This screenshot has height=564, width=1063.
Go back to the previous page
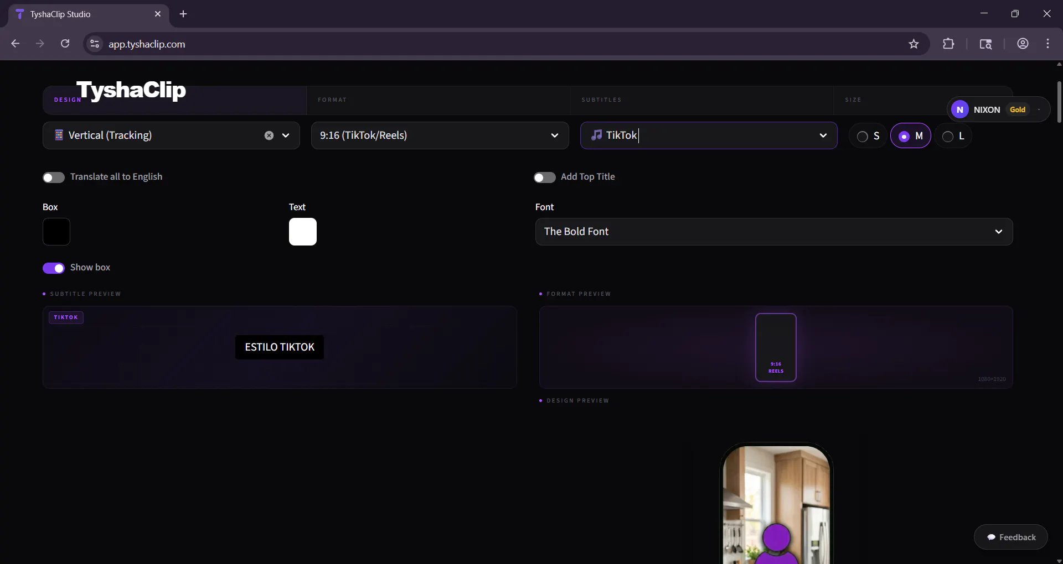tap(16, 44)
